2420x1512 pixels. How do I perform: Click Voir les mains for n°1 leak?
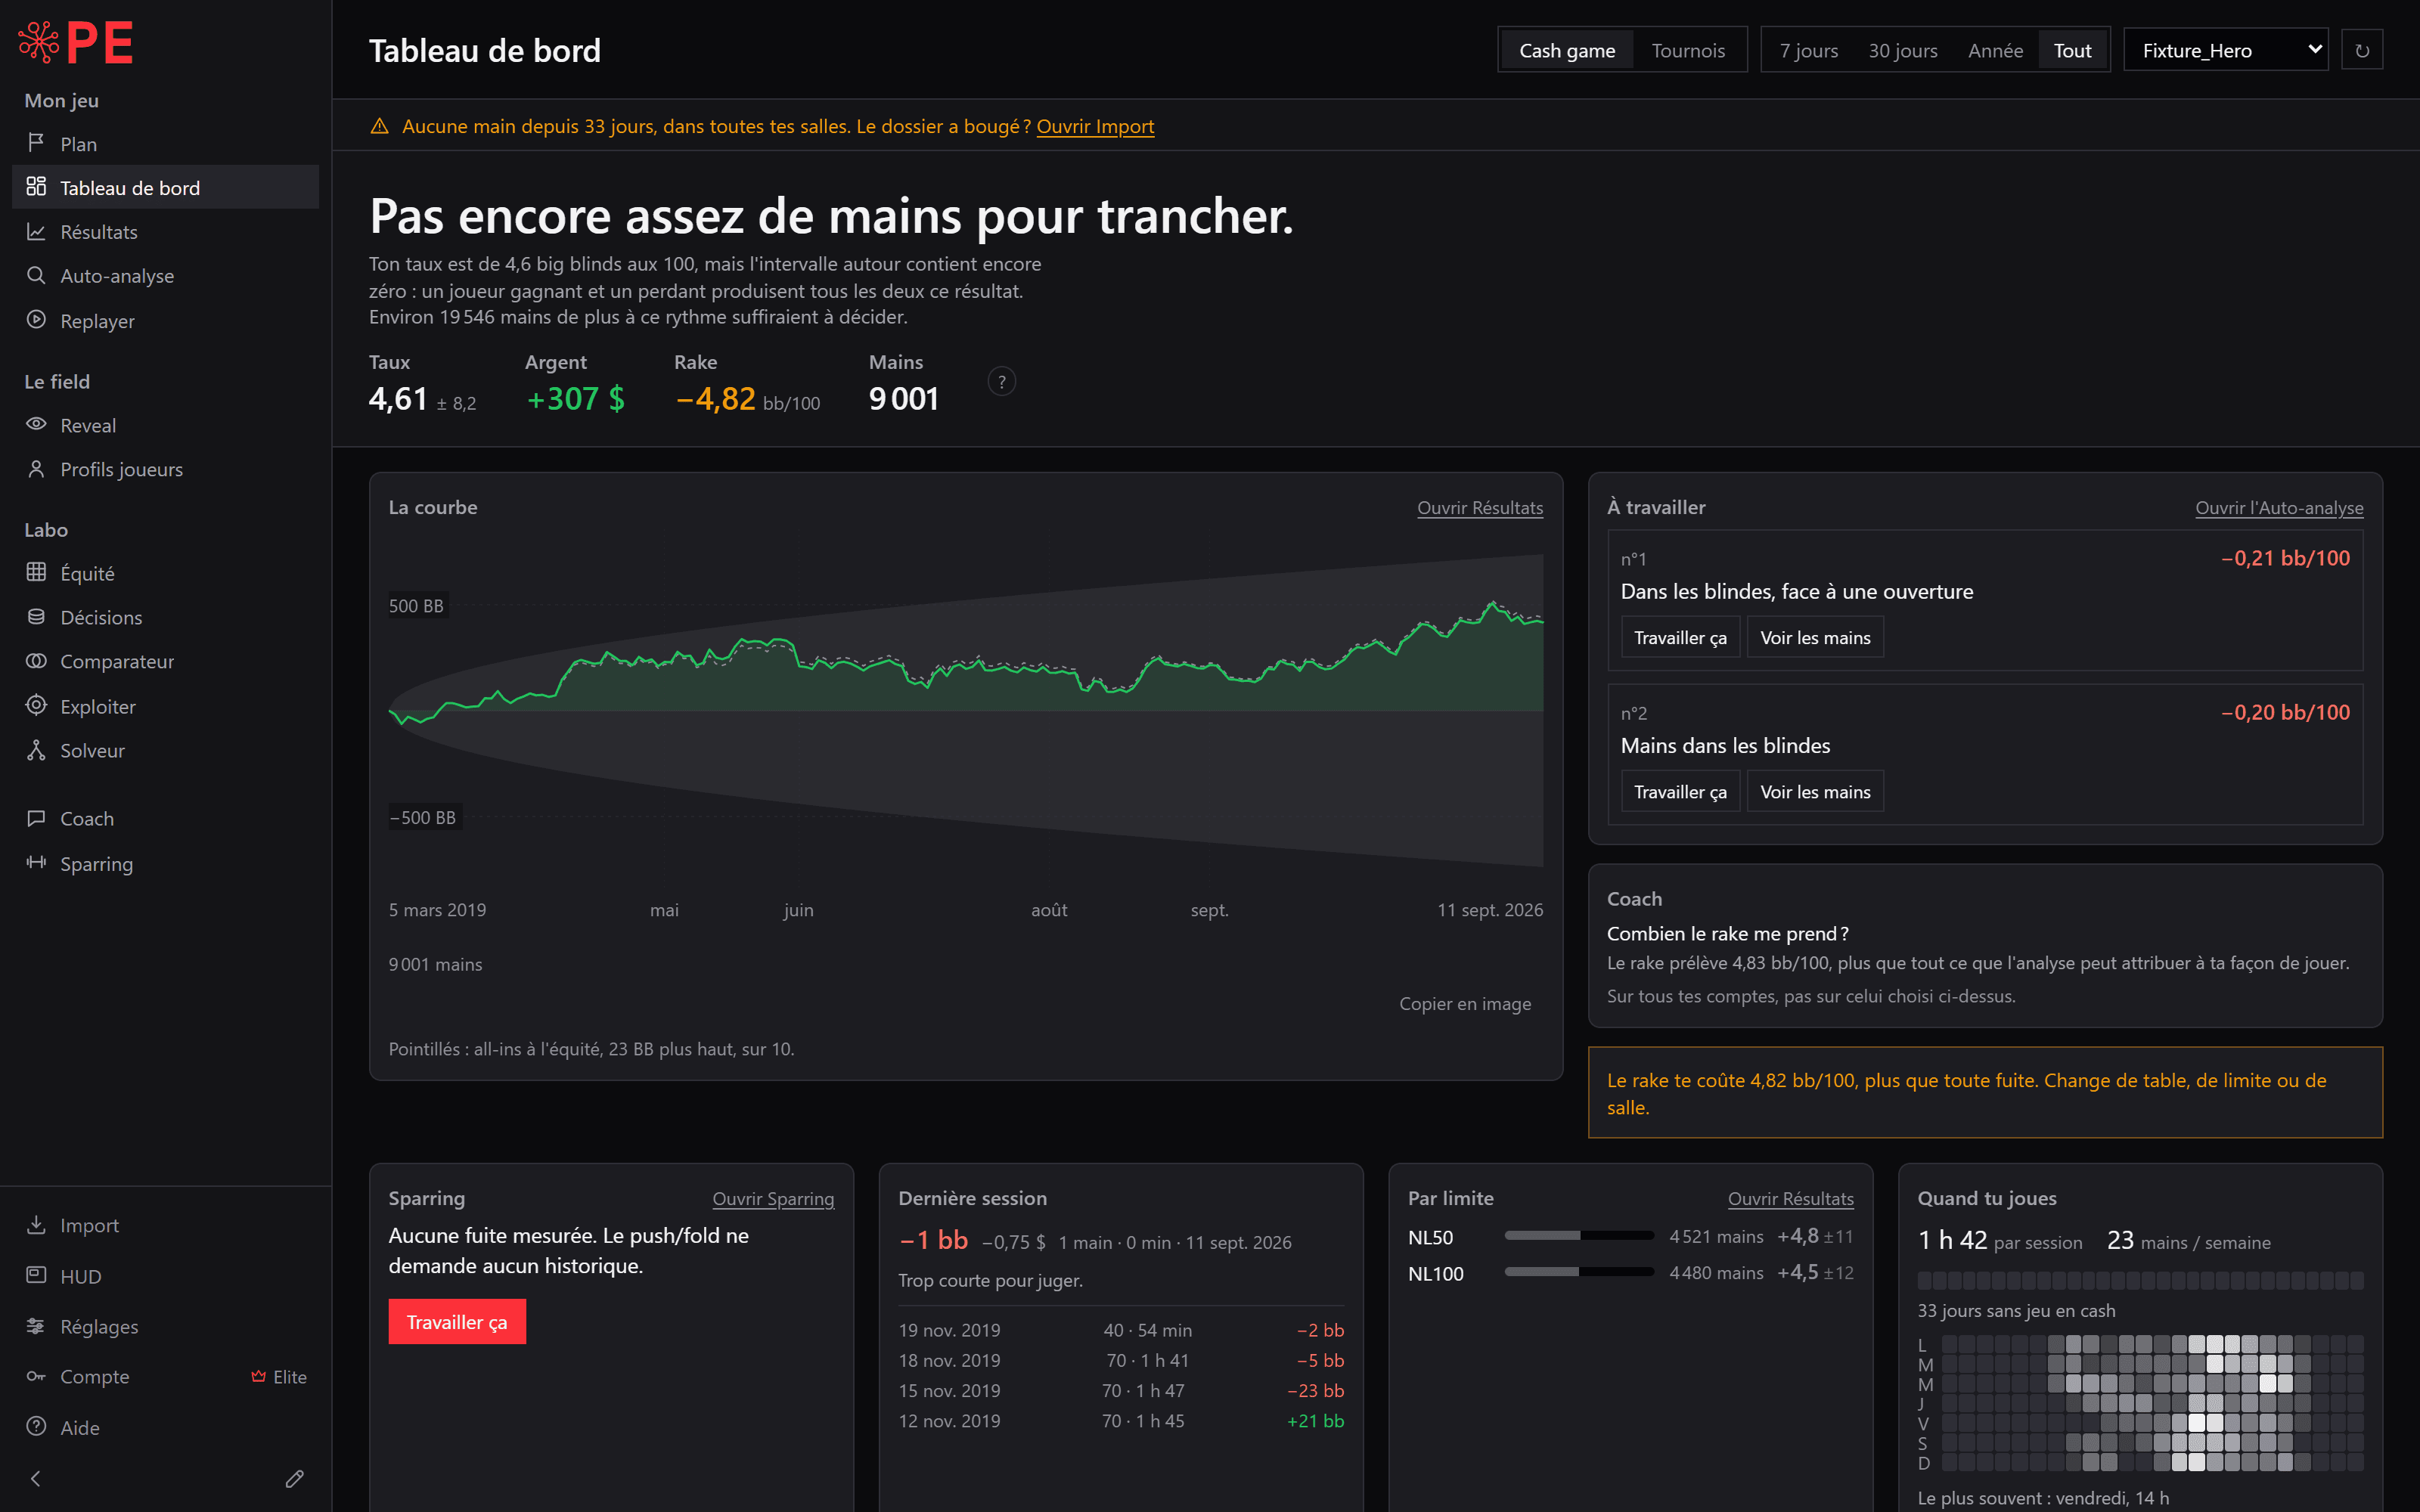coord(1815,637)
